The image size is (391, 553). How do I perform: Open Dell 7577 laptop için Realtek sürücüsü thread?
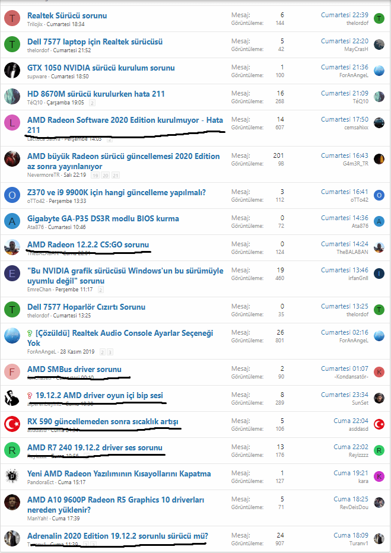click(x=95, y=42)
